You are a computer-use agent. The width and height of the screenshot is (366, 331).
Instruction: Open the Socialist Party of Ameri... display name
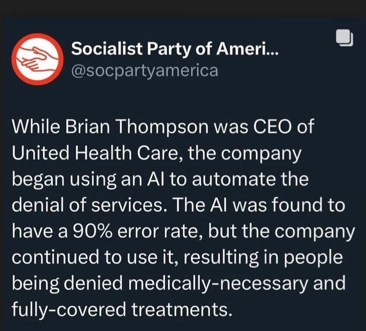(x=175, y=49)
